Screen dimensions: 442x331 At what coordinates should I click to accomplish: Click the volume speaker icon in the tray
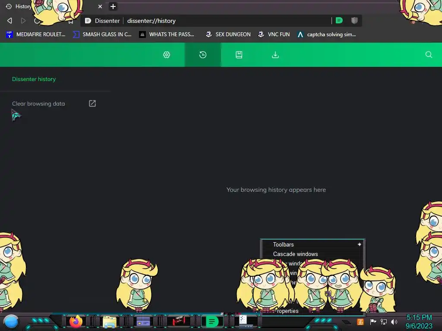click(x=394, y=322)
